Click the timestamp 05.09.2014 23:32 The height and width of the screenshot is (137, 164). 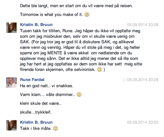[x=142, y=122]
